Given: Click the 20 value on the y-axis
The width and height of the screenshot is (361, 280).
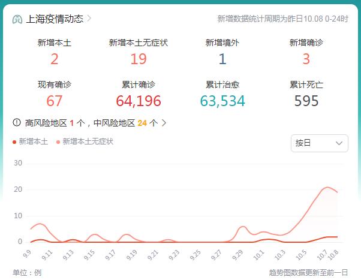Looking at the screenshot, I should [18, 189].
